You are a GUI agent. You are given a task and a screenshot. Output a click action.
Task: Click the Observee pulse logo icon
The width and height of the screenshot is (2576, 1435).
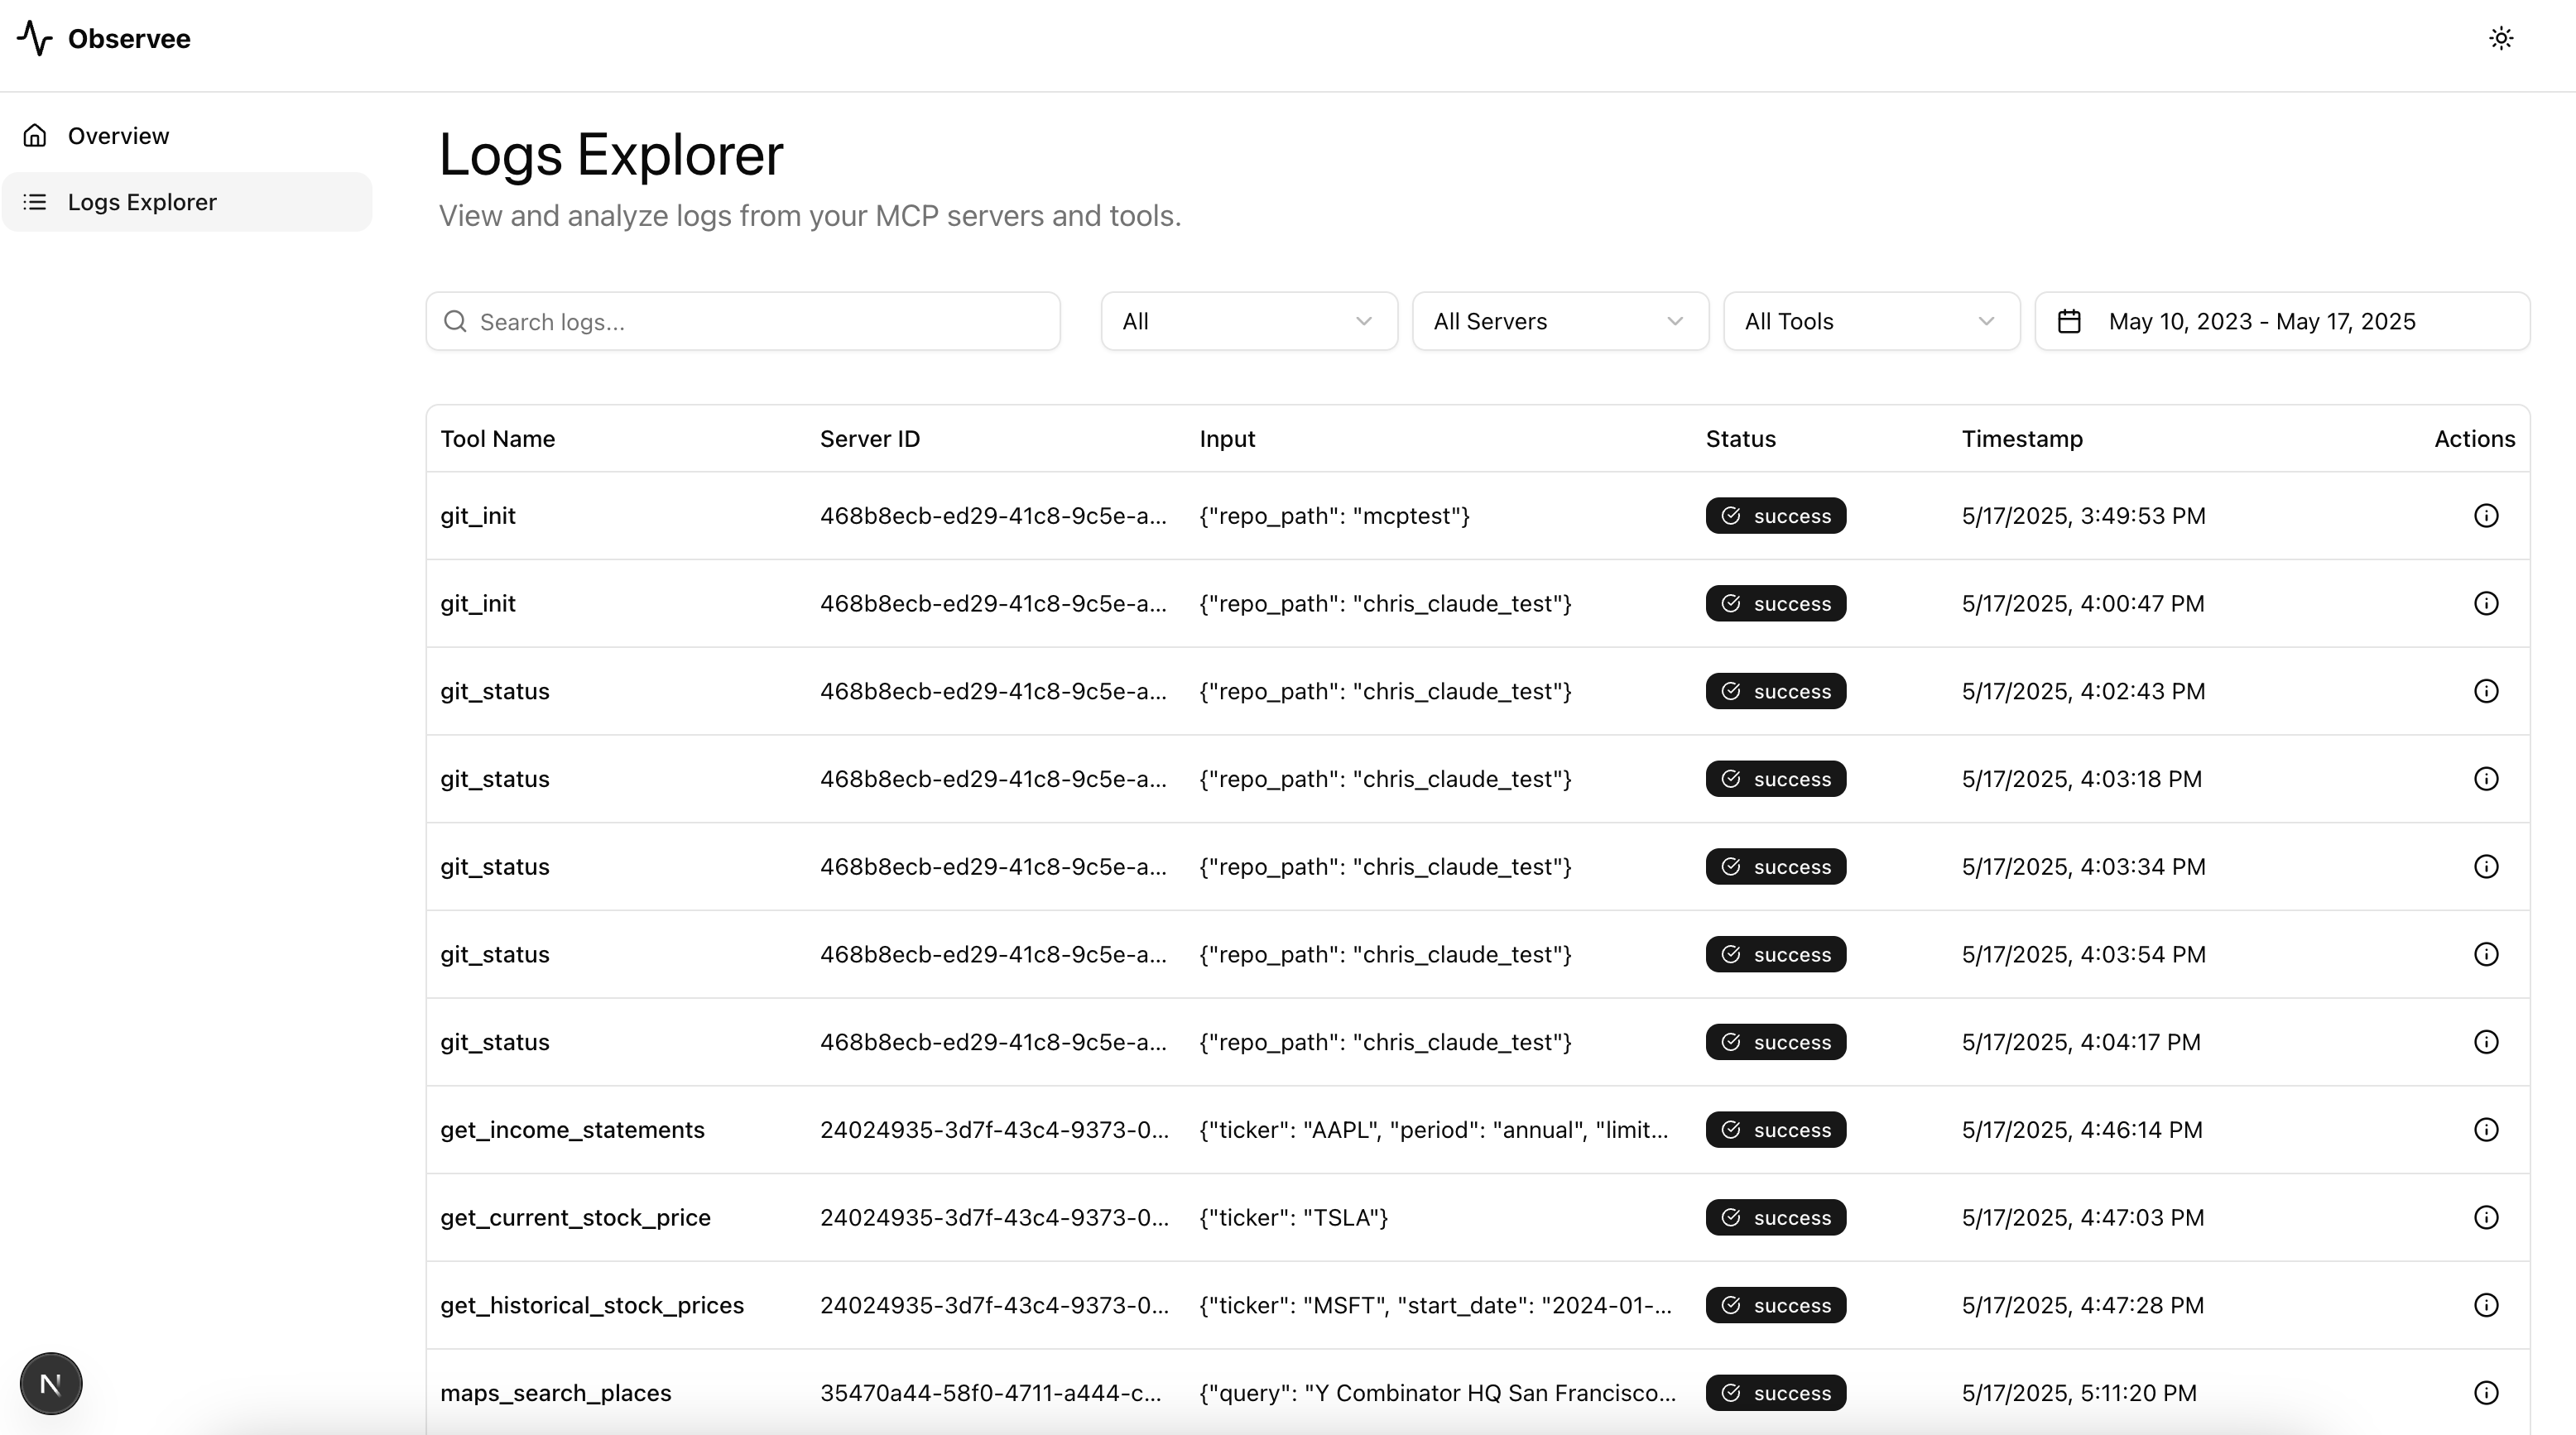[x=35, y=38]
